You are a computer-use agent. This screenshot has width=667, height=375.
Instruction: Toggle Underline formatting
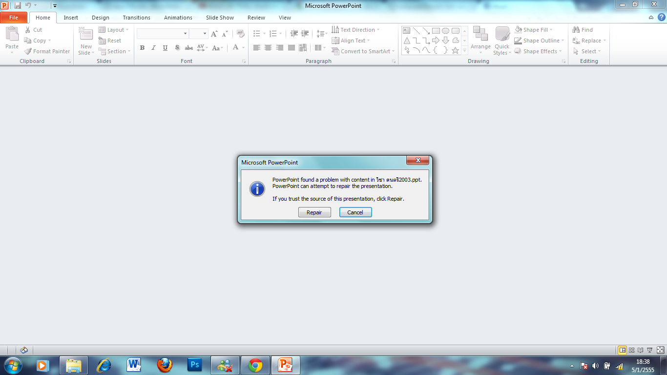coord(165,48)
